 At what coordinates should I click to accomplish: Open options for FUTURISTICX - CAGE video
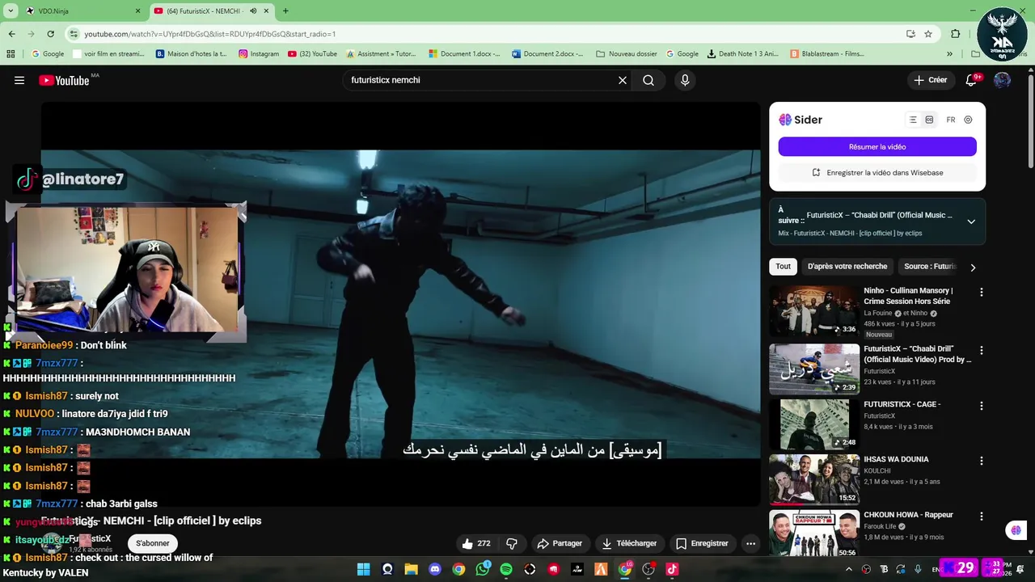coord(982,406)
